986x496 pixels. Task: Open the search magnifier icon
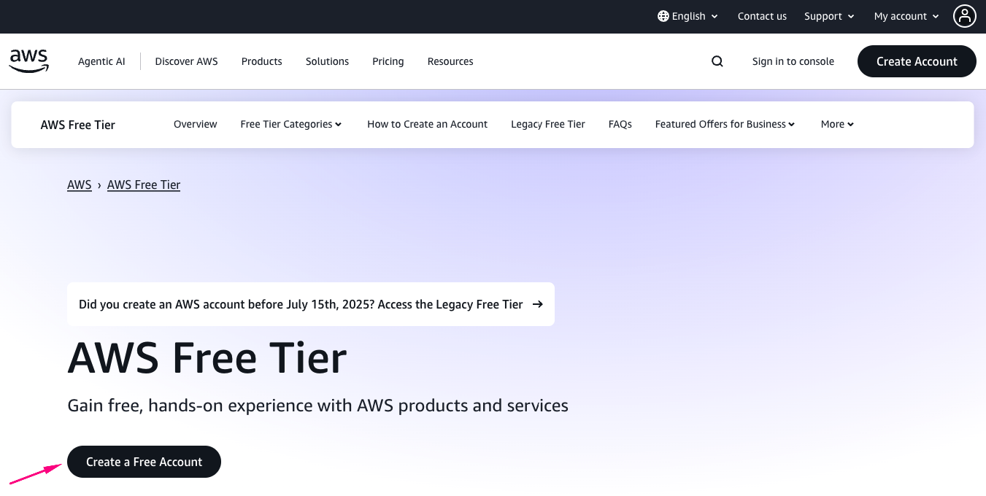click(717, 61)
